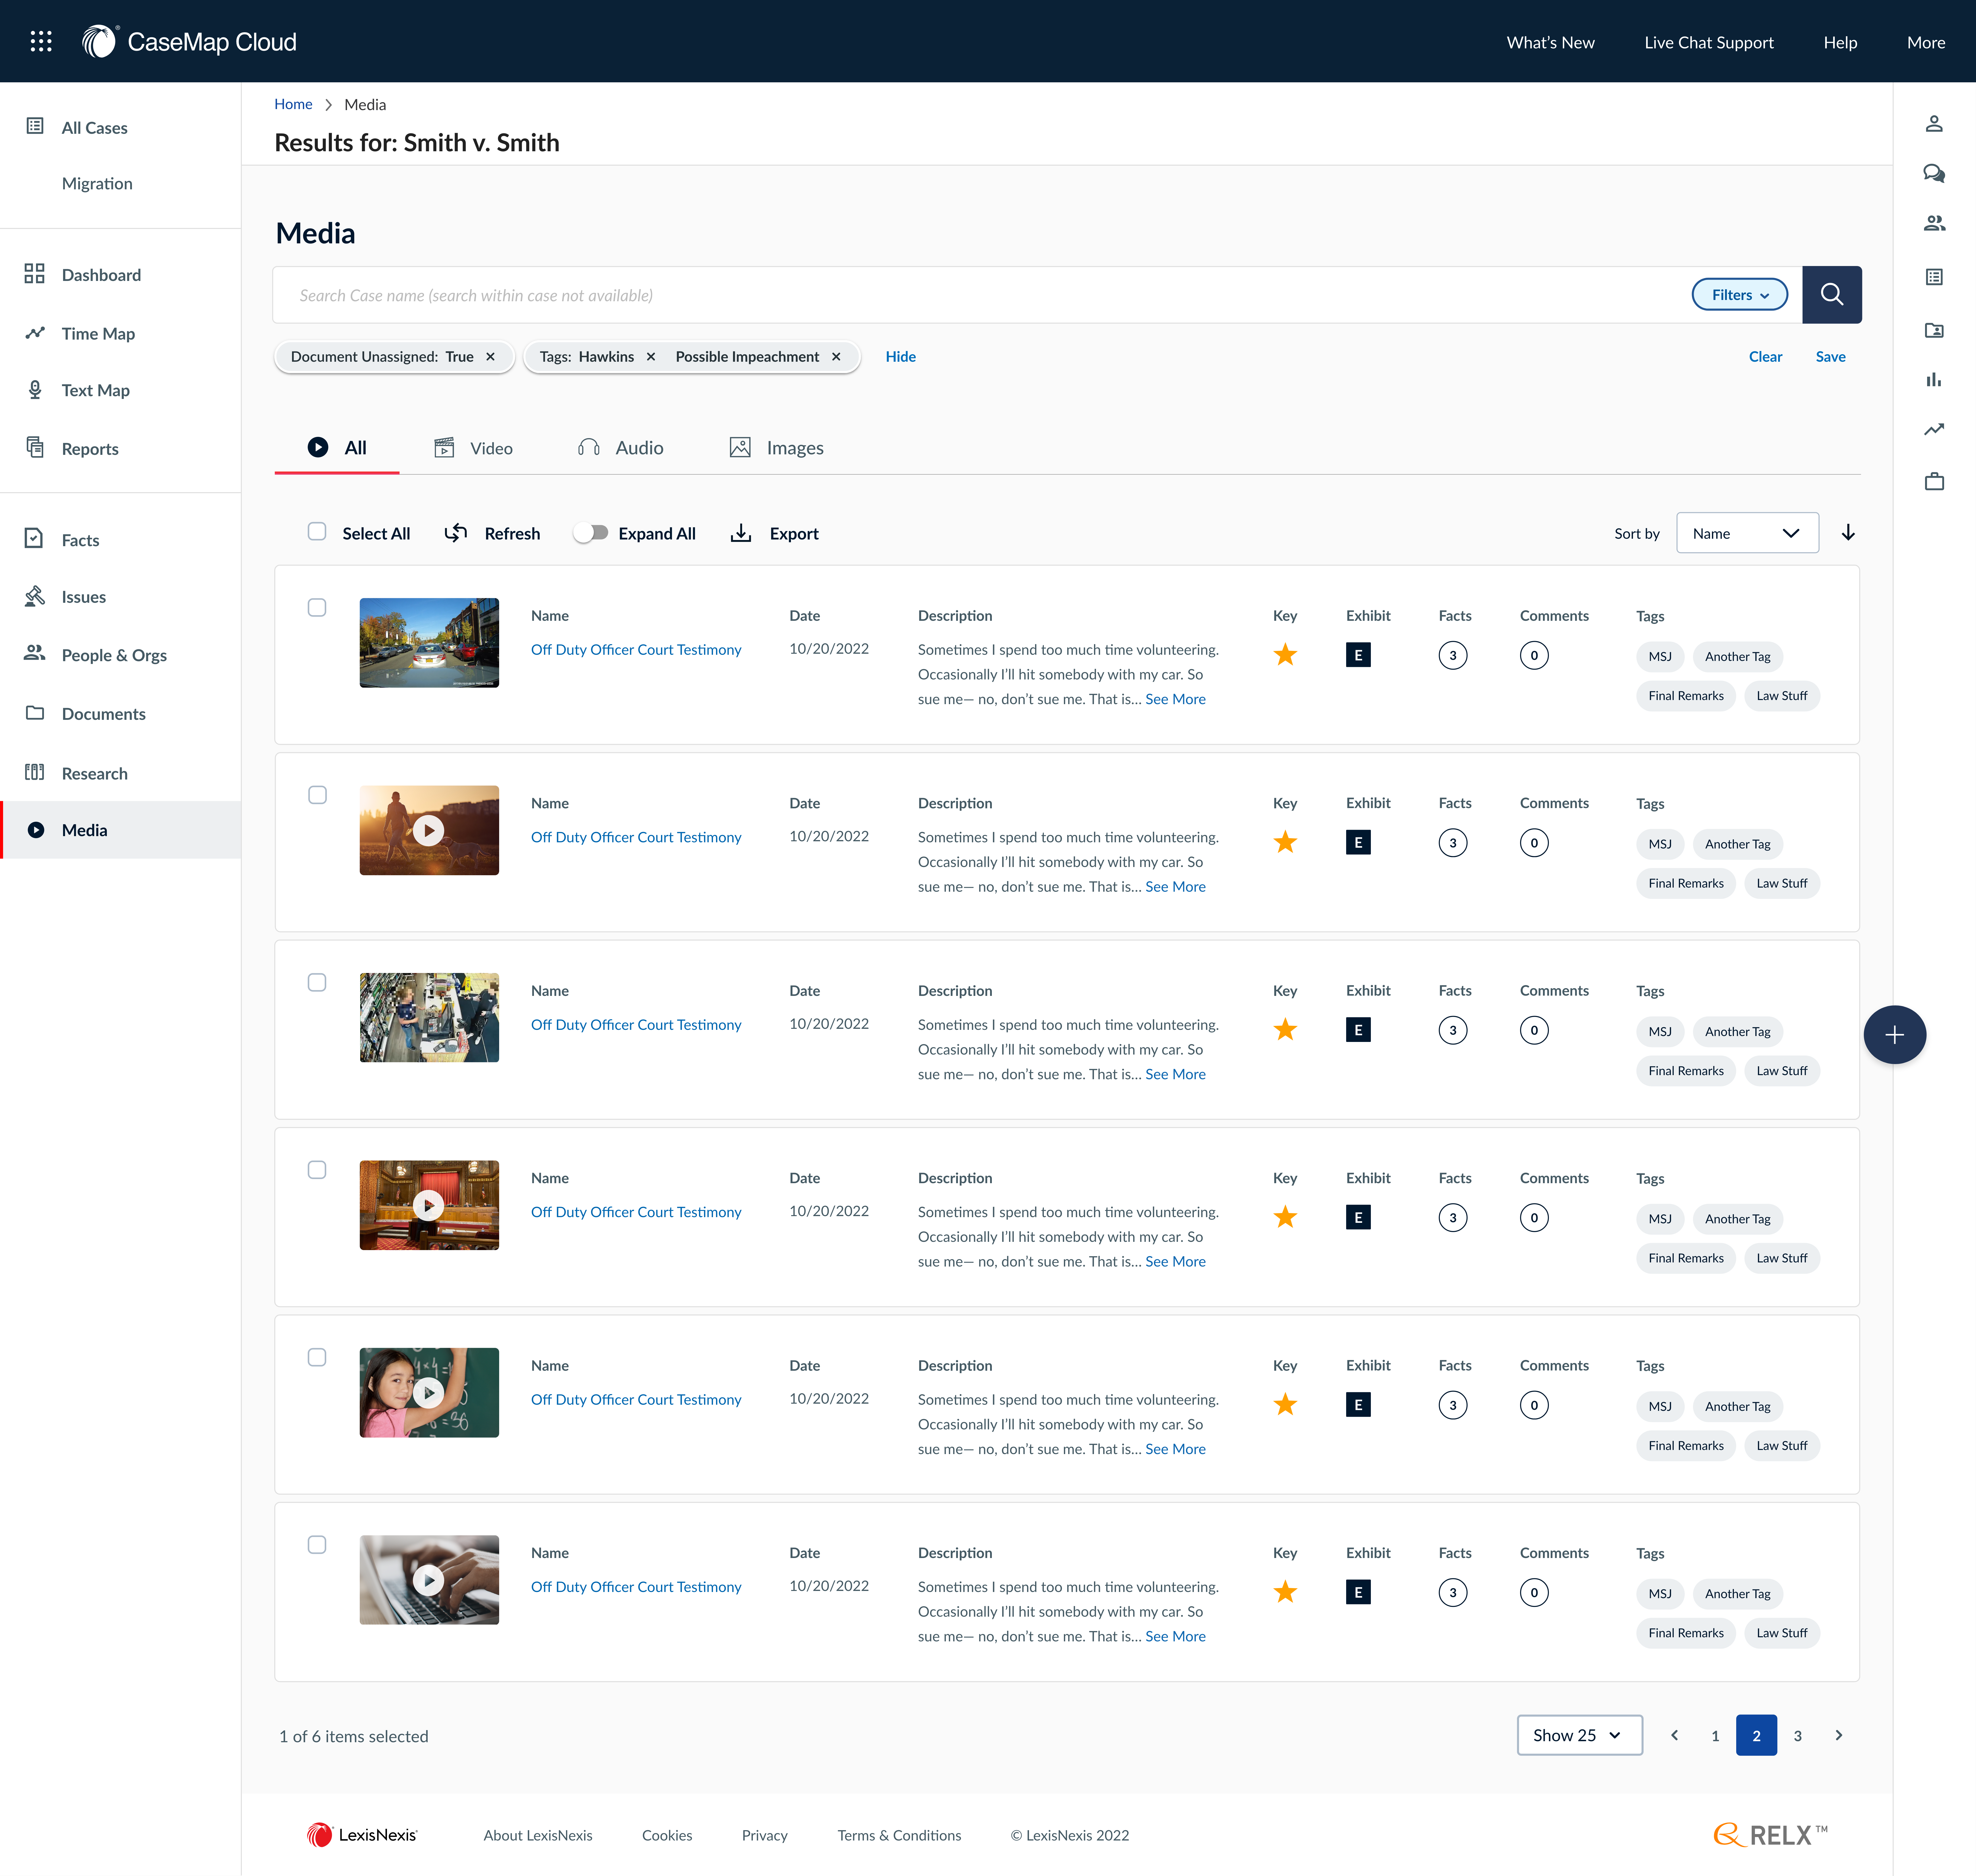Remove the Document Unassigned filter chip
Image resolution: width=1976 pixels, height=1876 pixels.
(490, 357)
